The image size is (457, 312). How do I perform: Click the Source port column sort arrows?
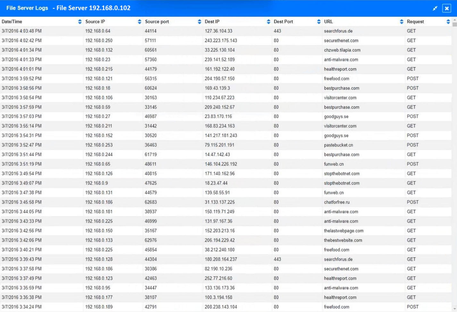(x=199, y=21)
